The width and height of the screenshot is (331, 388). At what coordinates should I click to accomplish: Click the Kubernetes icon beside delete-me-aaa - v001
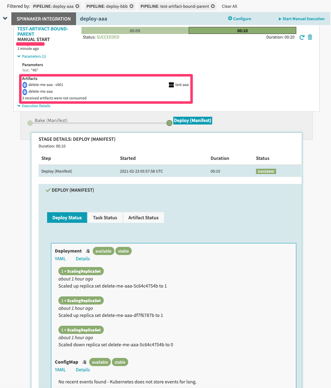(24, 85)
